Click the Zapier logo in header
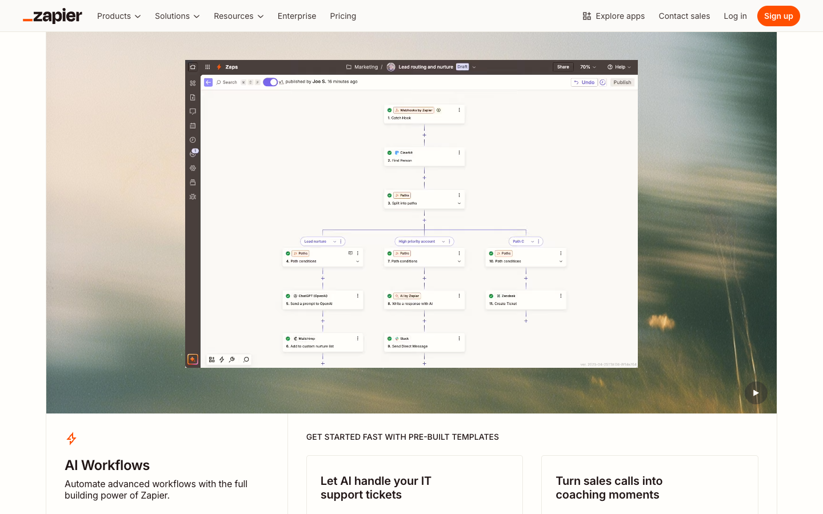Viewport: 823px width, 514px height. (53, 16)
